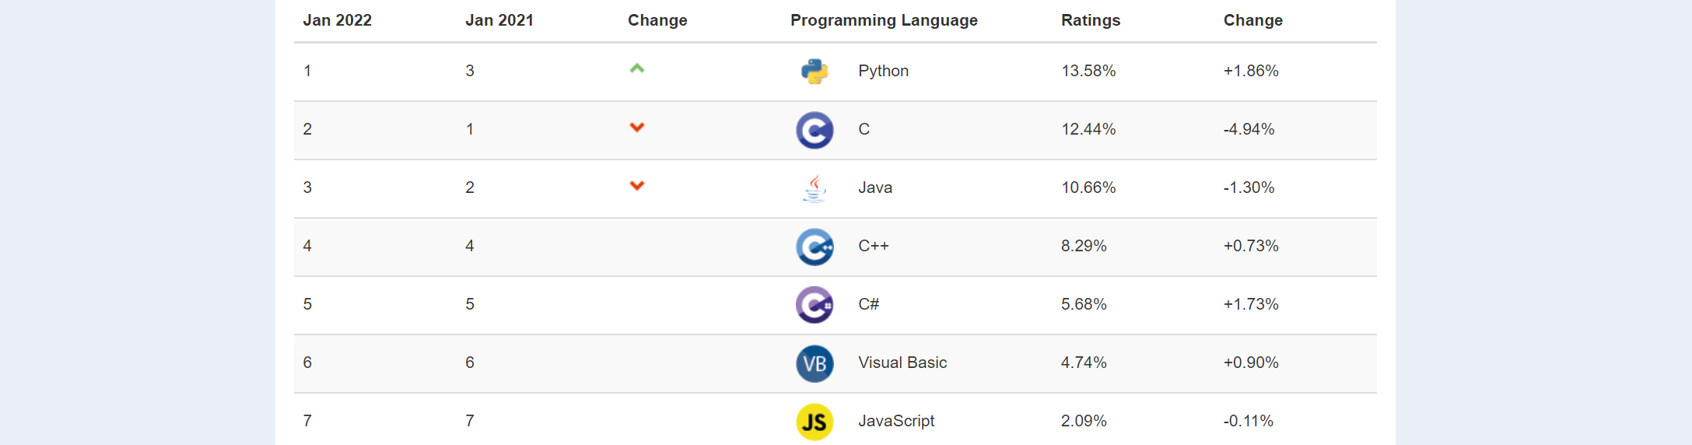Click the red down arrow in Java row
The height and width of the screenshot is (445, 1692).
click(637, 186)
